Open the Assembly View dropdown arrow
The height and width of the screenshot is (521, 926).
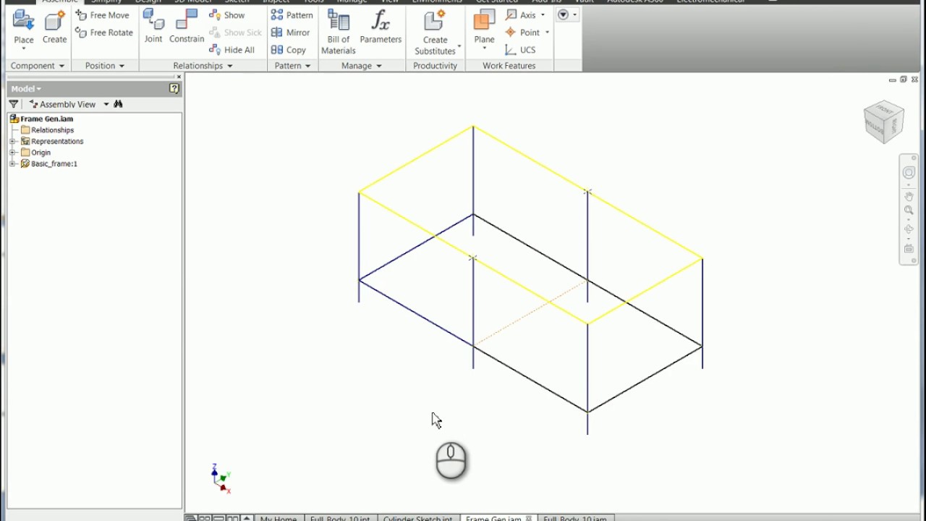pyautogui.click(x=106, y=104)
